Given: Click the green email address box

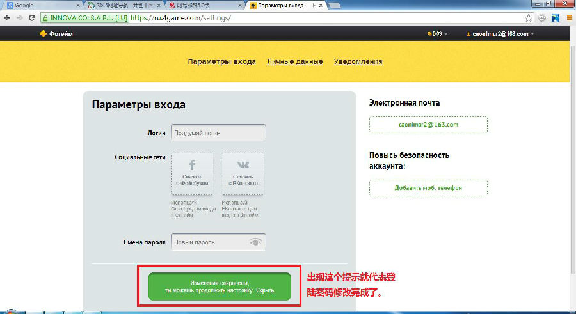Looking at the screenshot, I should (428, 125).
